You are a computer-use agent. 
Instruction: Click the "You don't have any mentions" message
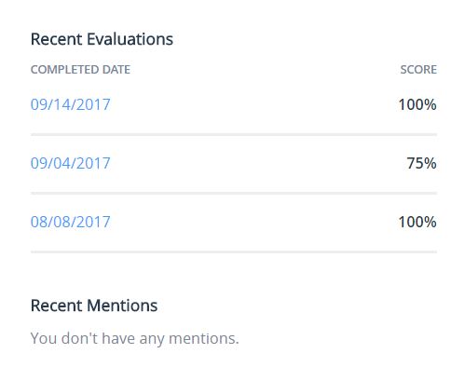pos(135,338)
